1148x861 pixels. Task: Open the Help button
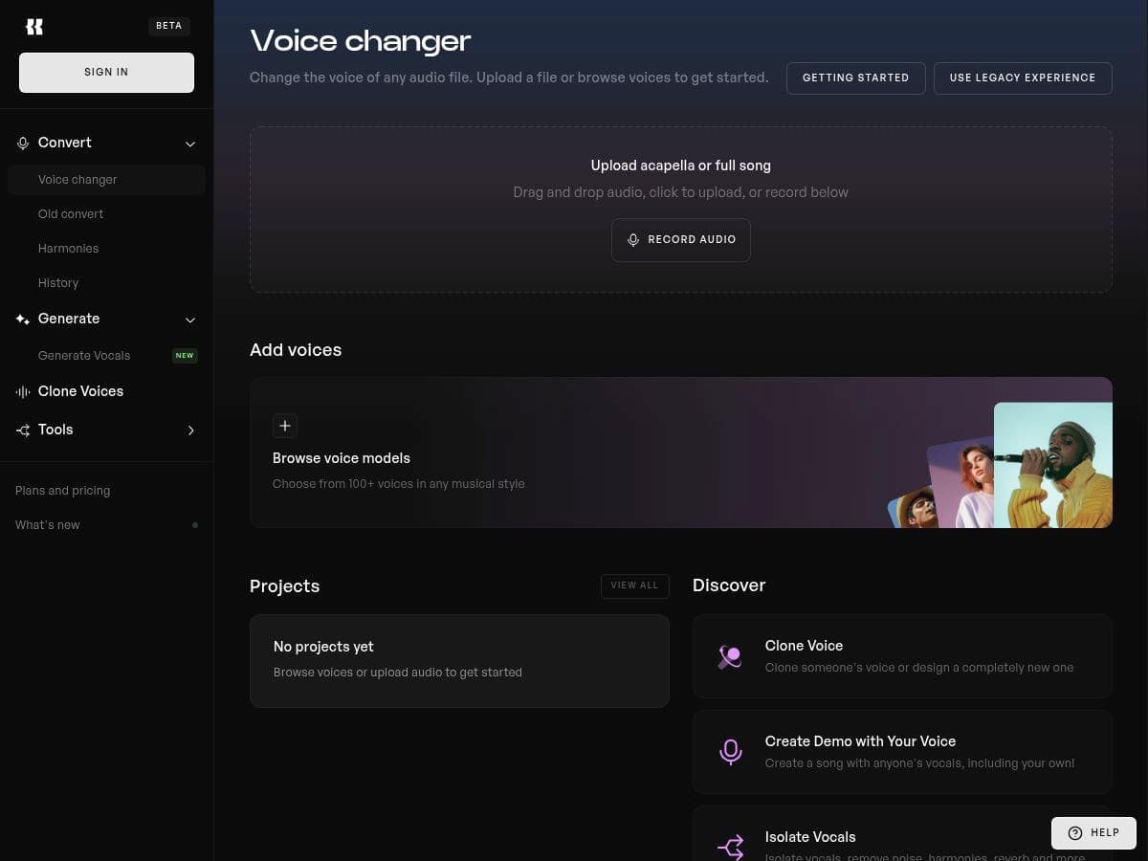point(1093,833)
